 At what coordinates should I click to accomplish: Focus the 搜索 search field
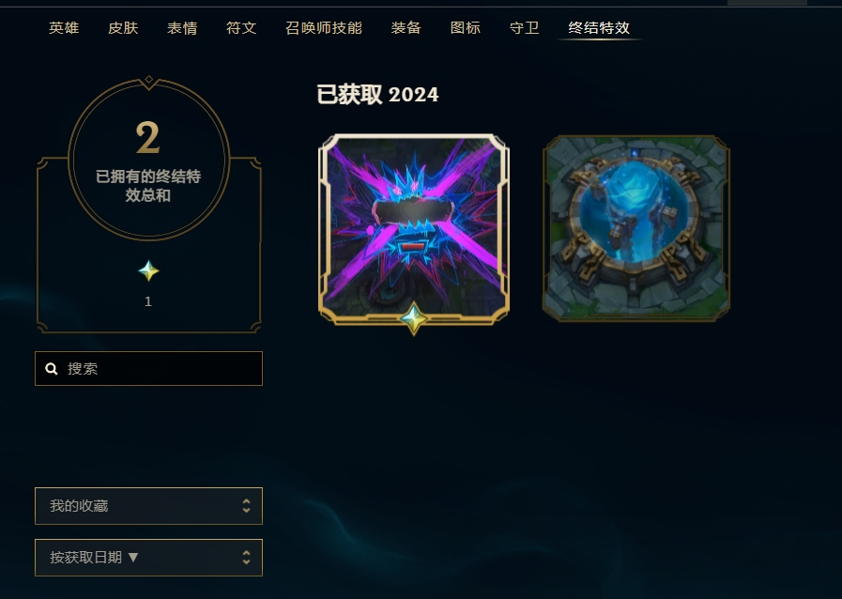tap(148, 369)
